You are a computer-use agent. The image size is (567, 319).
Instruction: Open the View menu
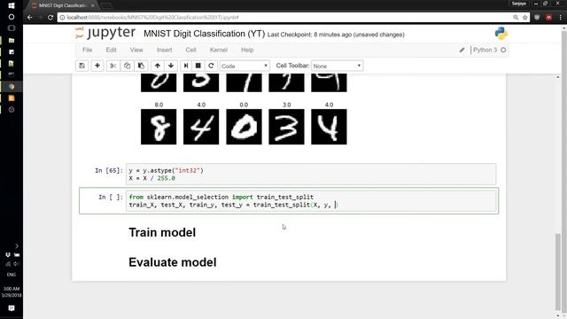click(x=136, y=50)
